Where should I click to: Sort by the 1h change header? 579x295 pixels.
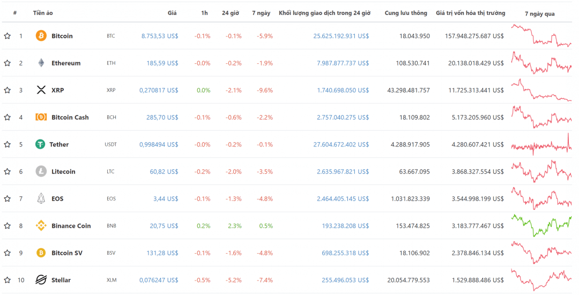pyautogui.click(x=204, y=13)
